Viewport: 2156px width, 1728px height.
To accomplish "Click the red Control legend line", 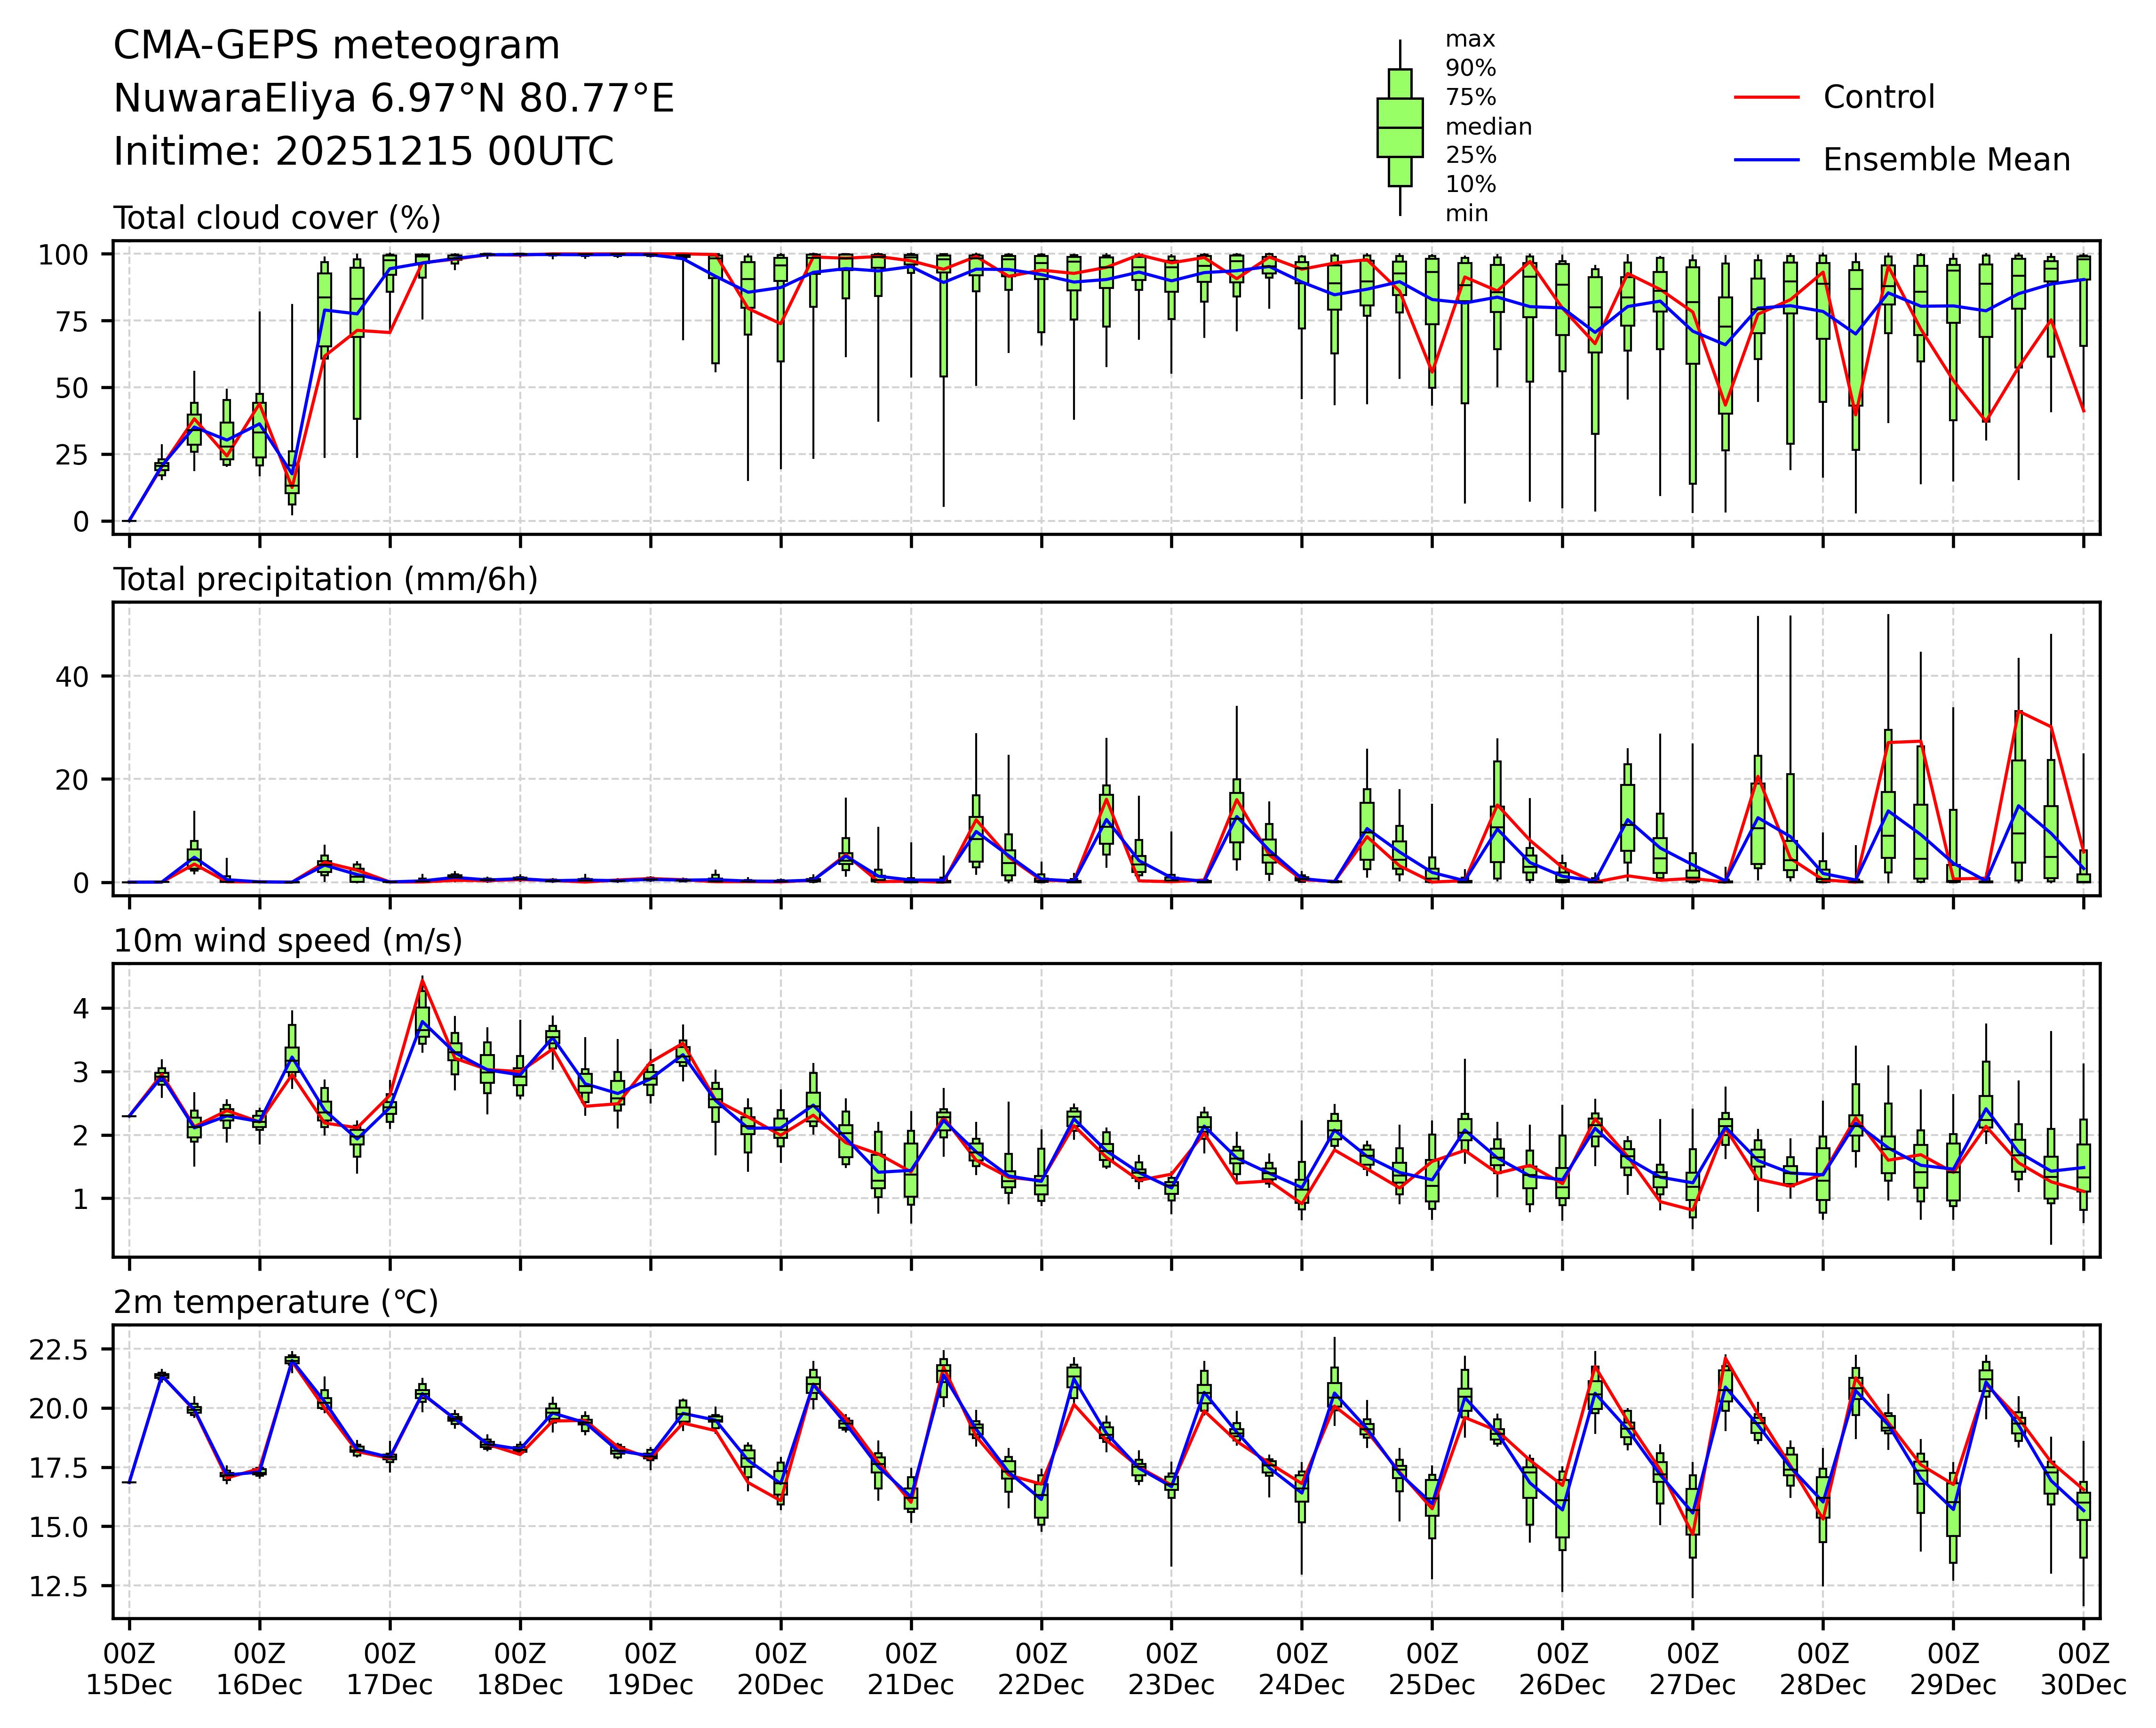I will (x=1766, y=97).
